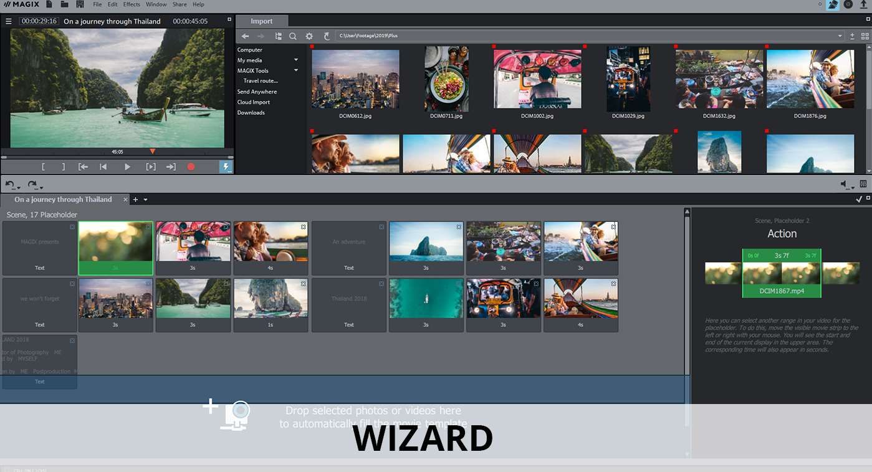872x472 pixels.
Task: Click the current timecode 00:00:29:16 field
Action: click(x=39, y=21)
